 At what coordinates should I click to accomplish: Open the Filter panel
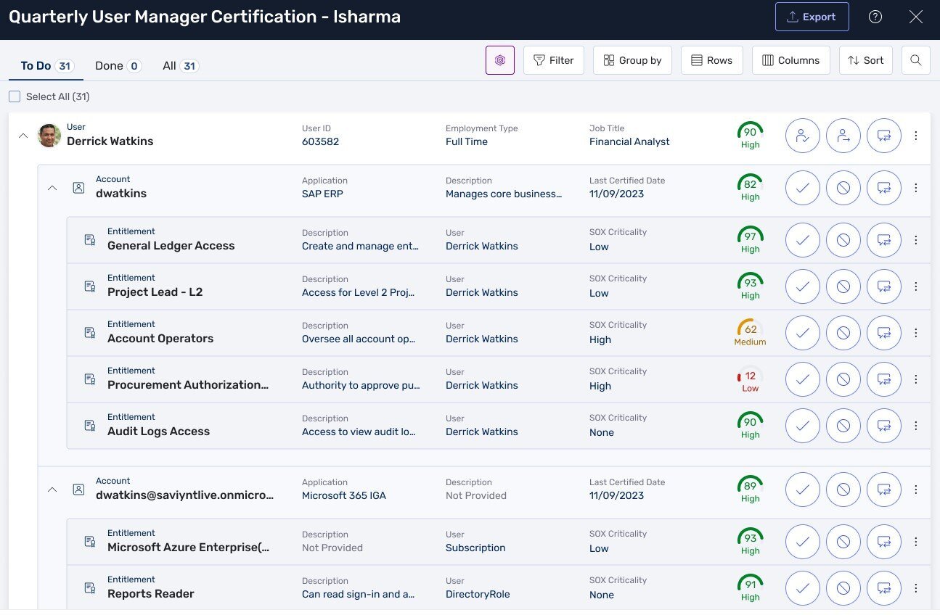click(x=554, y=60)
